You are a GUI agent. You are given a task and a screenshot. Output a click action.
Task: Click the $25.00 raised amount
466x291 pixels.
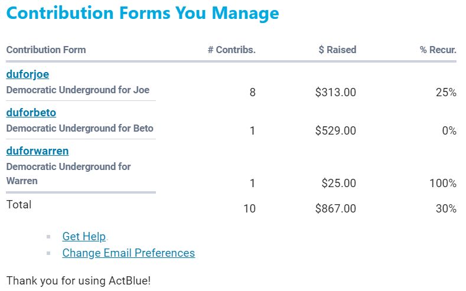338,184
